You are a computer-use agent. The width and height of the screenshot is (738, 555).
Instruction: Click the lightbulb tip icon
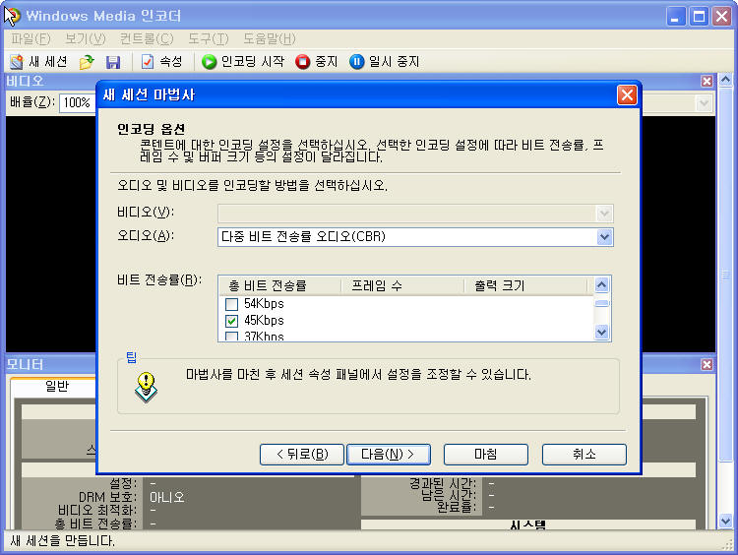[146, 388]
